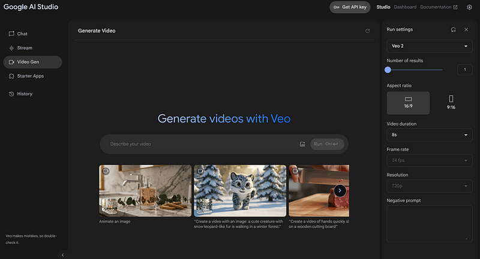Viewport: 480px width, 259px height.
Task: Open settings gear in top bar
Action: pos(469,7)
